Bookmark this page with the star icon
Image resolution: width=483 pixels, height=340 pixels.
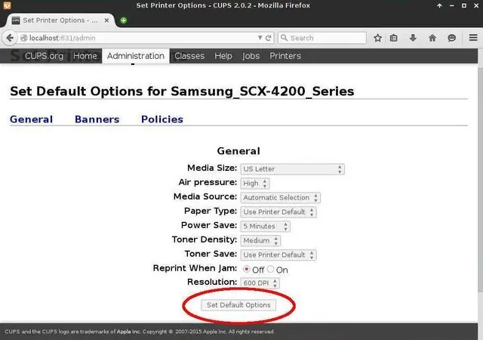click(377, 38)
